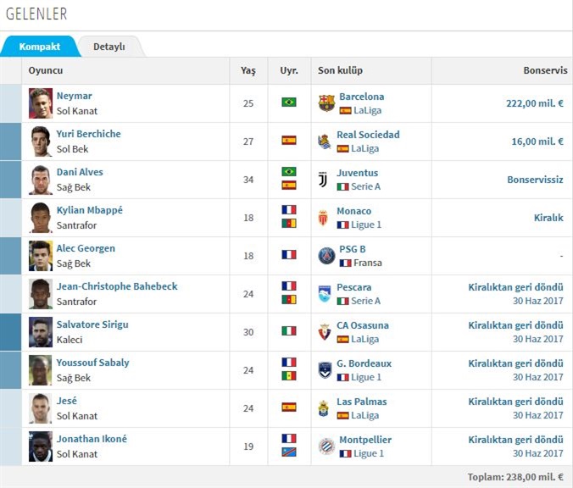The width and height of the screenshot is (573, 488).
Task: Click the CA Osasuna club crest
Action: pyautogui.click(x=325, y=331)
